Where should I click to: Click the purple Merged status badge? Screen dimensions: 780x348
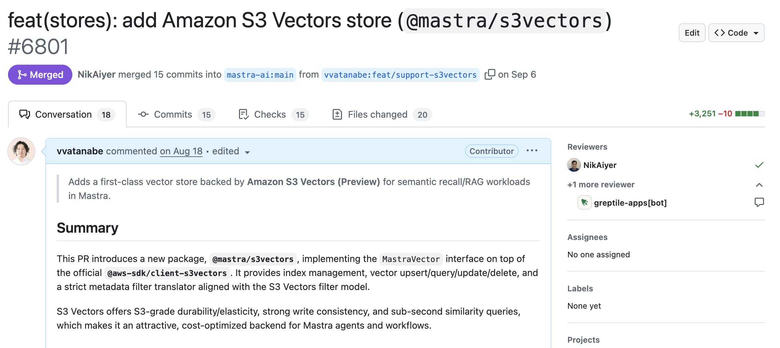[x=40, y=75]
